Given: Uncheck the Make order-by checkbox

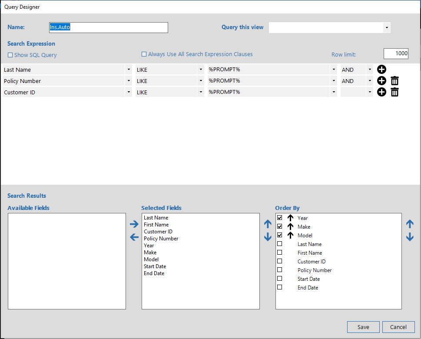Looking at the screenshot, I should click(279, 226).
